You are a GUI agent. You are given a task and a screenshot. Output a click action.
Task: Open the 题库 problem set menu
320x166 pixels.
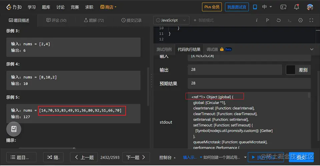(46, 7)
